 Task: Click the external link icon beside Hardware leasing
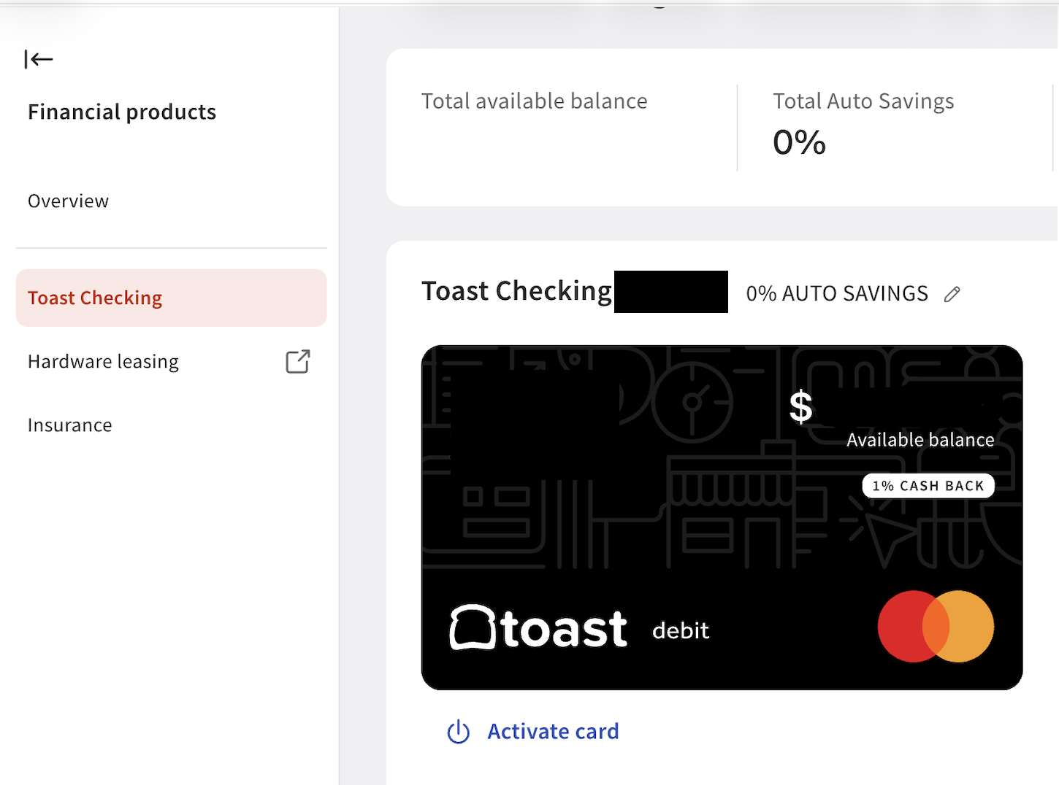click(x=297, y=361)
